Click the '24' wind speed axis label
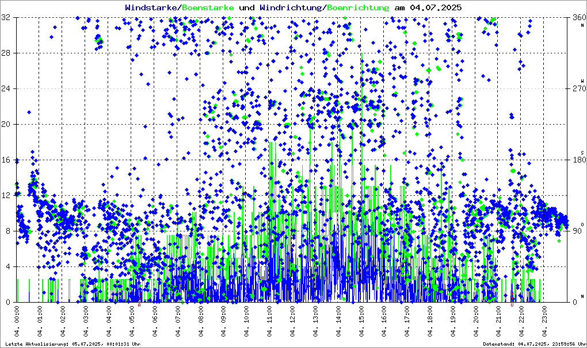The width and height of the screenshot is (587, 348). tap(6, 89)
